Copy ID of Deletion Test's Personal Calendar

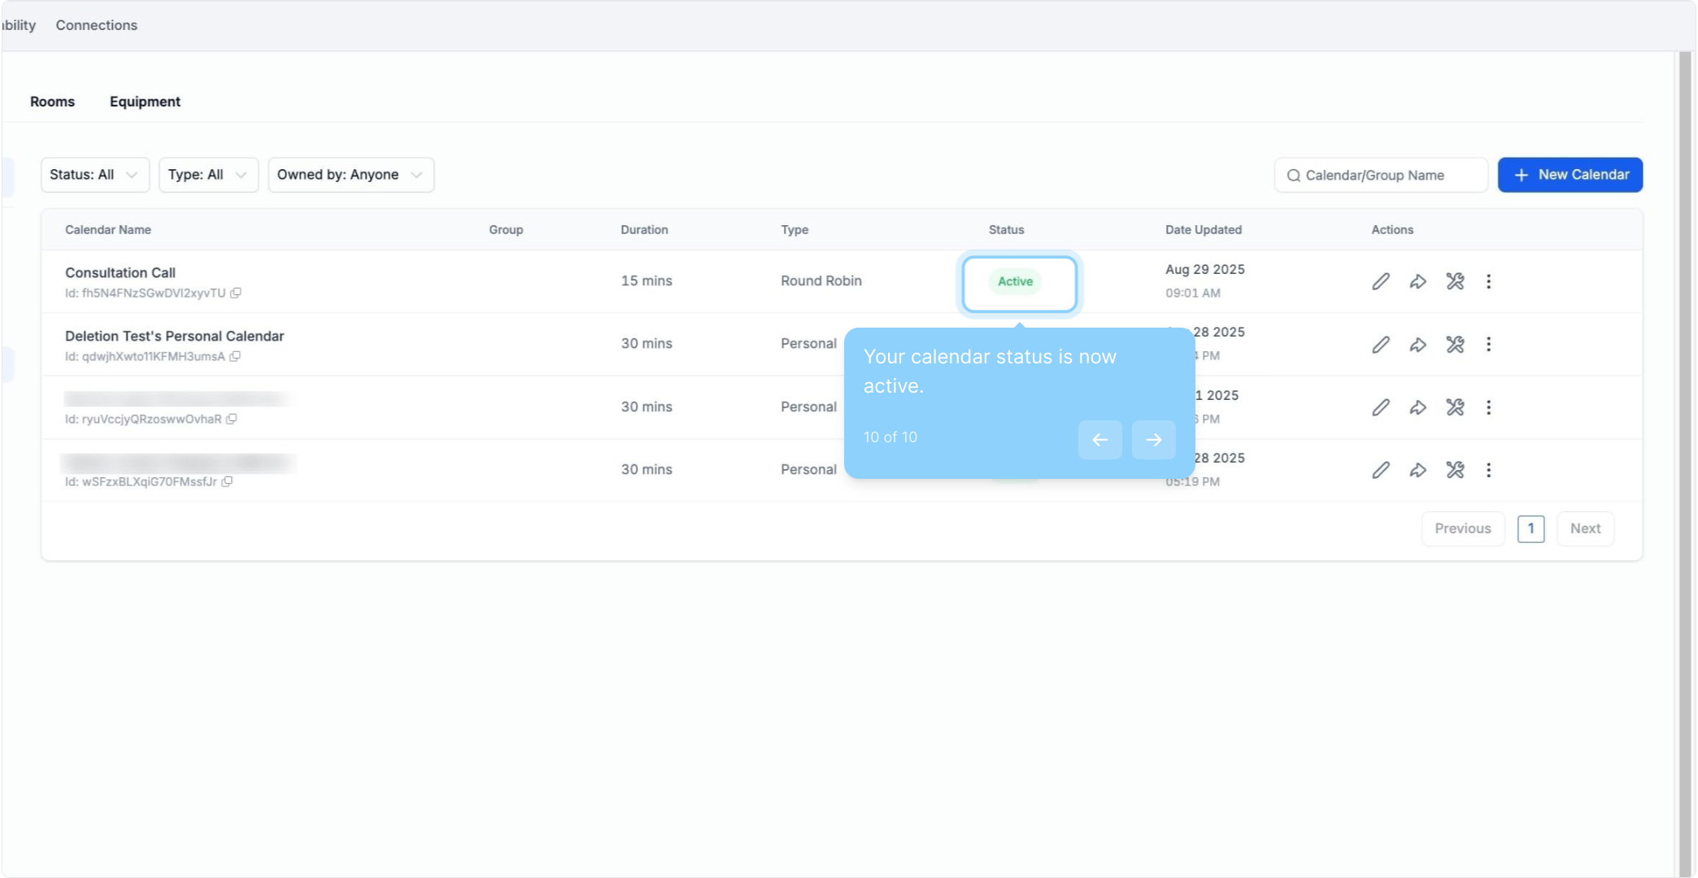click(235, 356)
